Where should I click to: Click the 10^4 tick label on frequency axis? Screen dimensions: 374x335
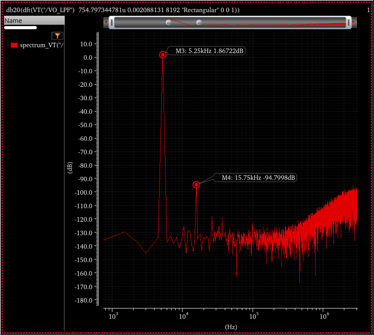184,316
